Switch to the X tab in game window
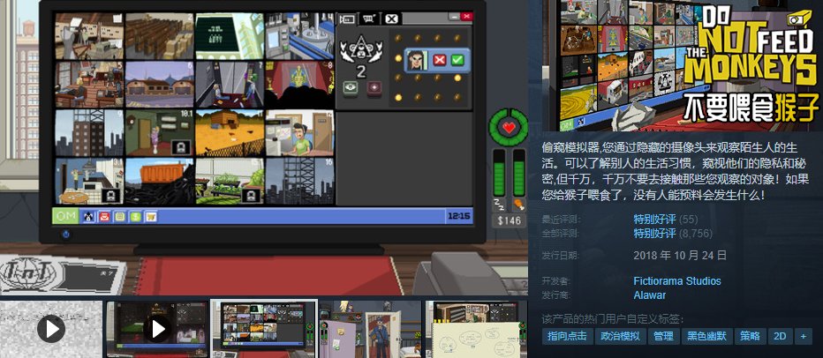823x358 pixels. point(391,19)
